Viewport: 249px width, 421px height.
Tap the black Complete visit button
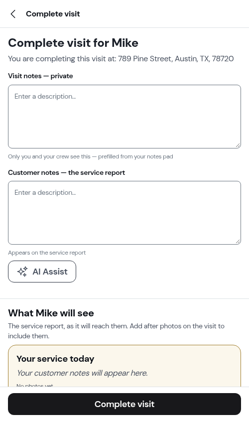[124, 404]
